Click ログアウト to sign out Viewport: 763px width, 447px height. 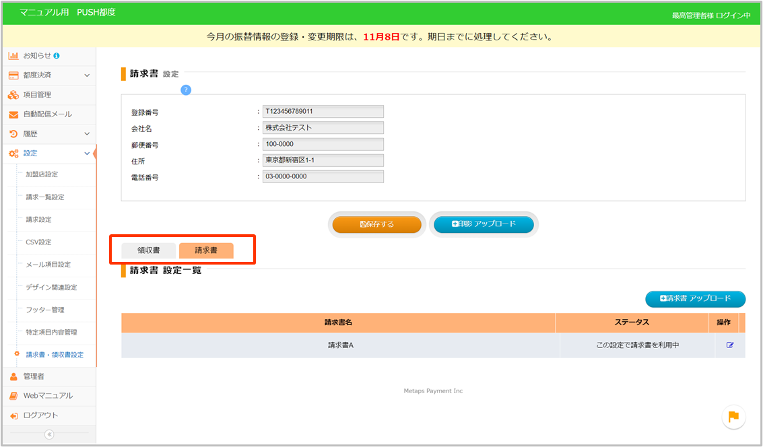pyautogui.click(x=40, y=415)
